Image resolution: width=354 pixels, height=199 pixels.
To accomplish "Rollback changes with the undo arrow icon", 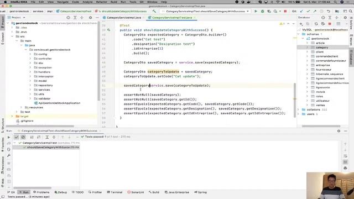I will coord(328,11).
